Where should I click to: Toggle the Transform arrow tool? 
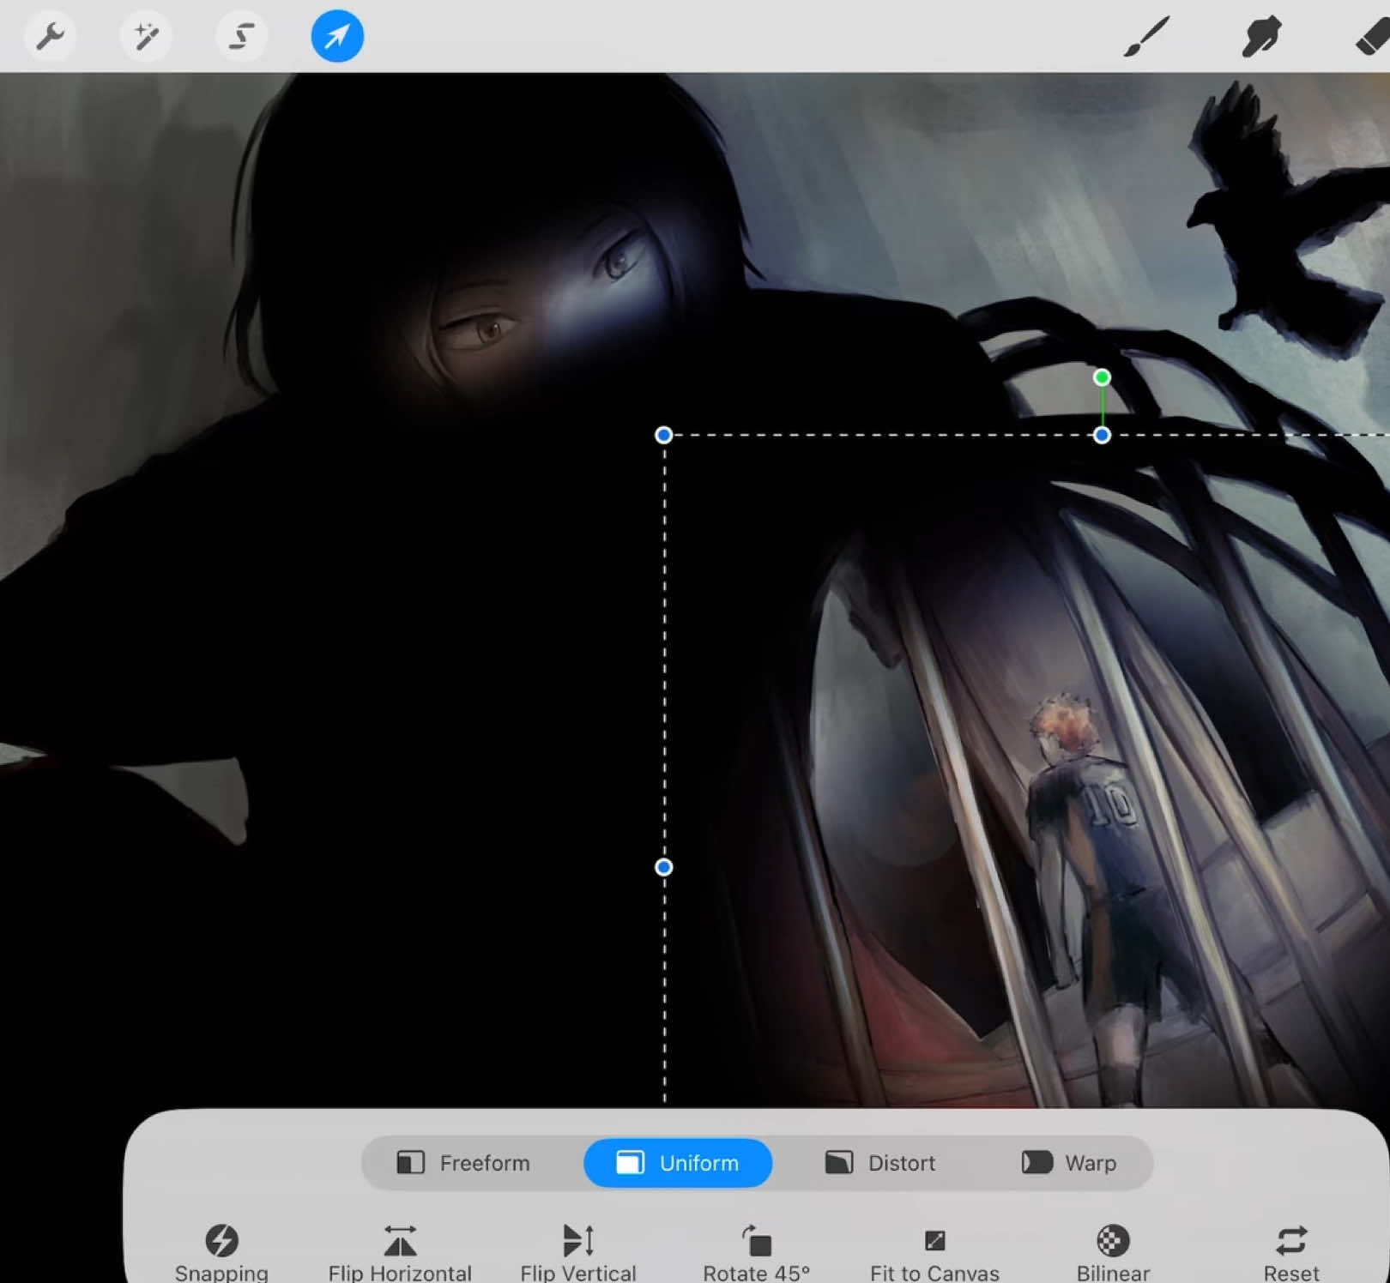pyautogui.click(x=337, y=36)
